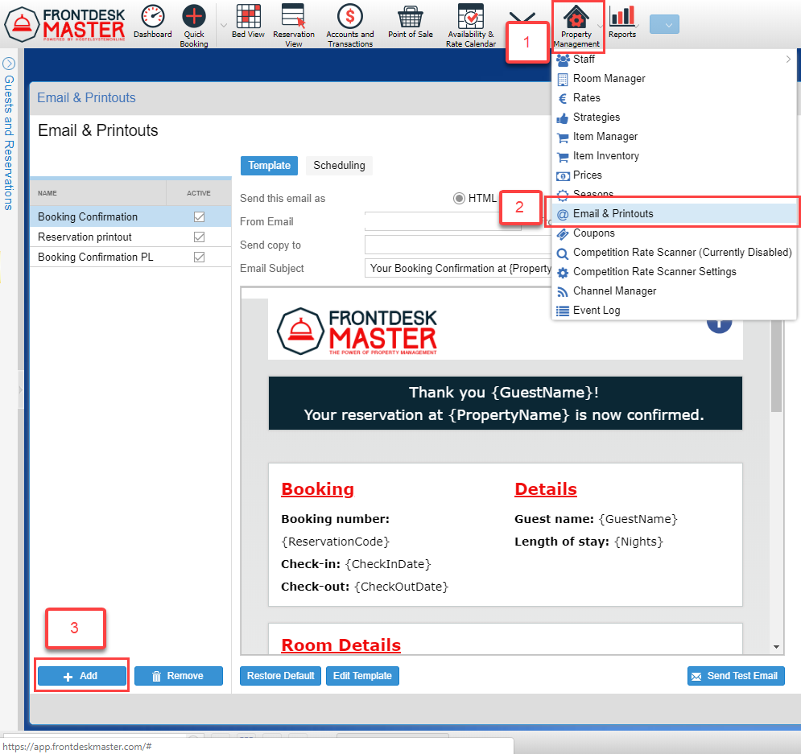
Task: Toggle Active checkbox for Booking Confirmation
Action: (199, 217)
